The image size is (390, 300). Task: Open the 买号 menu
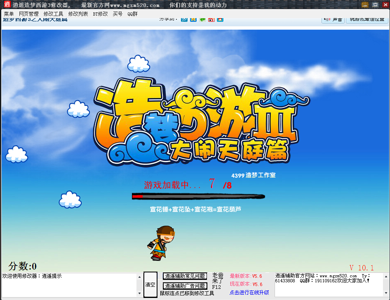117,14
